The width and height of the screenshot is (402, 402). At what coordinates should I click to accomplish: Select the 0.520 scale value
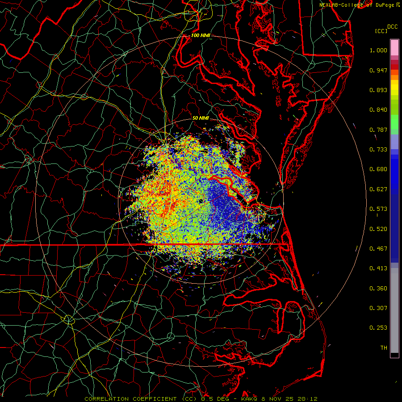(378, 229)
